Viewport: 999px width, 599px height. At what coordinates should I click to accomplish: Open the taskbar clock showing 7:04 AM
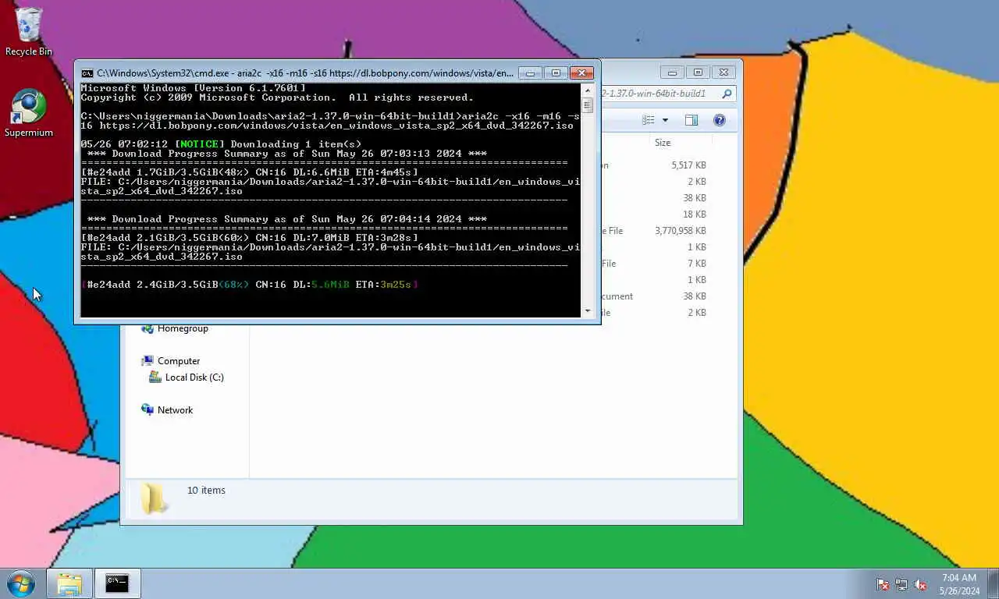click(x=959, y=584)
